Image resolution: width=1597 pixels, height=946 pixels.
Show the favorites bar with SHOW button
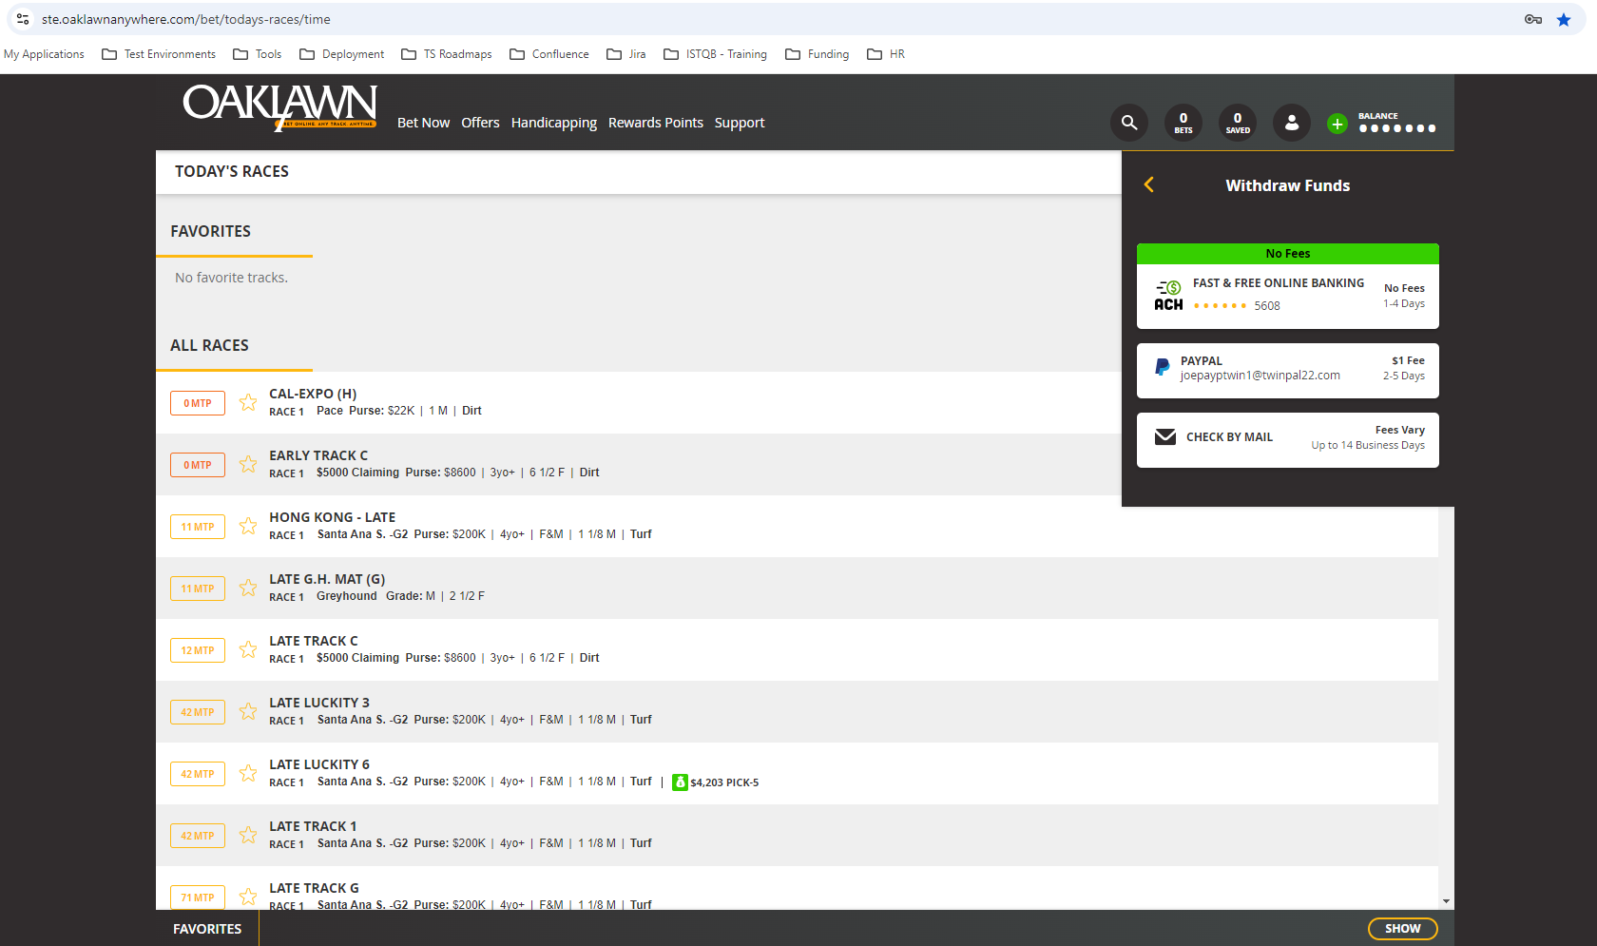tap(1403, 929)
